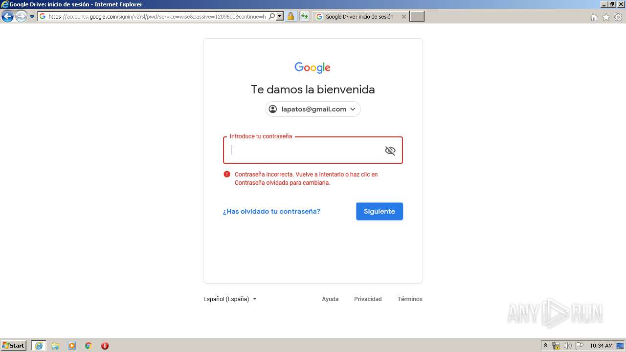
Task: Open the Tools gear icon
Action: [x=618, y=17]
